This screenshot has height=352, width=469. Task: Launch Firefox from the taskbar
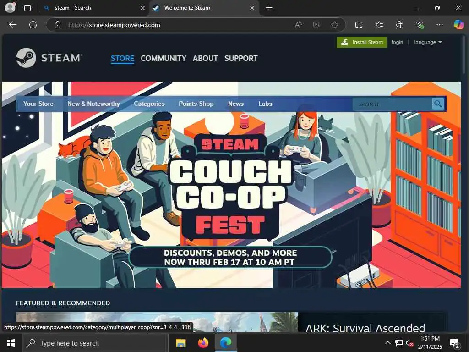pos(203,343)
